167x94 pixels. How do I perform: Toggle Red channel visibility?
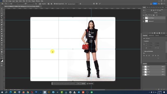pyautogui.click(x=143, y=69)
